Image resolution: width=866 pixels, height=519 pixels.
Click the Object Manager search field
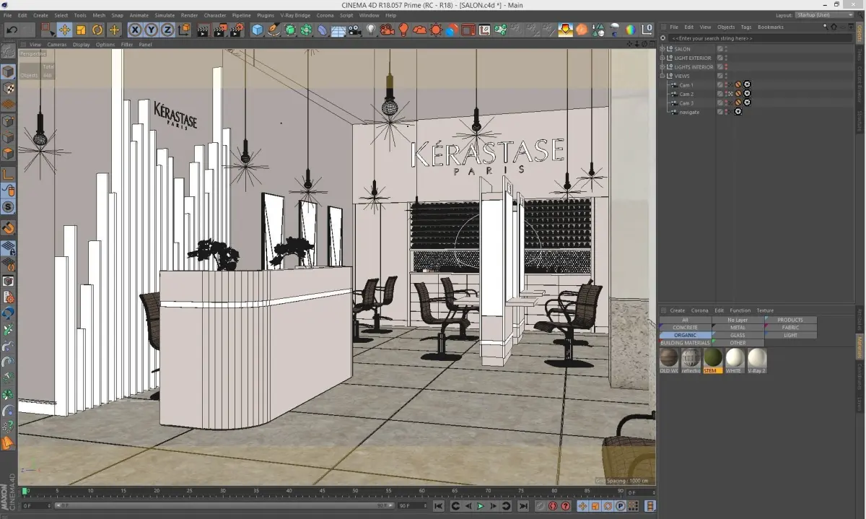click(x=761, y=38)
